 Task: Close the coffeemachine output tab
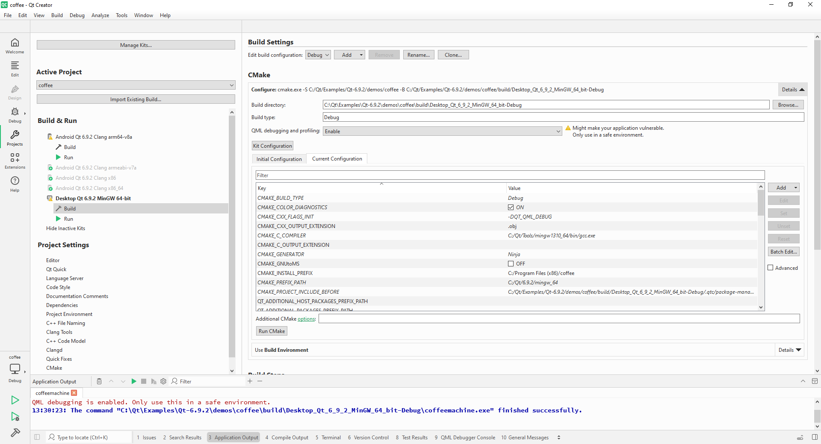pos(74,393)
